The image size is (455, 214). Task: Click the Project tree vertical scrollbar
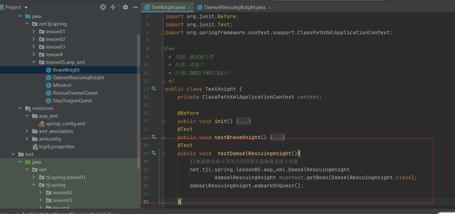pyautogui.click(x=139, y=101)
